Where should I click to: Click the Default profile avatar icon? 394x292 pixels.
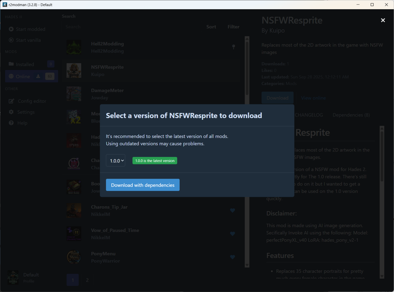point(13,277)
